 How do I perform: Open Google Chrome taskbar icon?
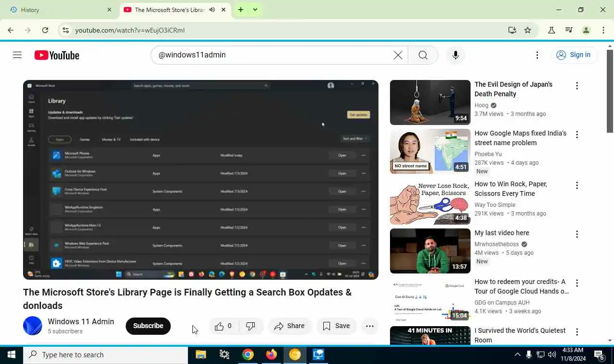[248, 355]
